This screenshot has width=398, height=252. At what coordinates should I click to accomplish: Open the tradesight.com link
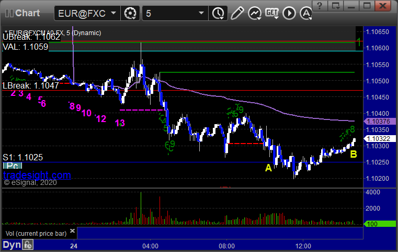(37, 175)
